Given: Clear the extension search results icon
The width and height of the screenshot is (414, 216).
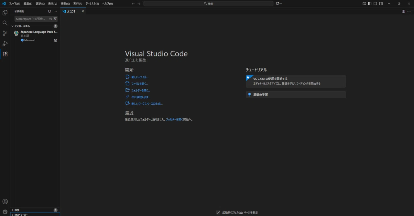Looking at the screenshot, I should tap(50, 19).
